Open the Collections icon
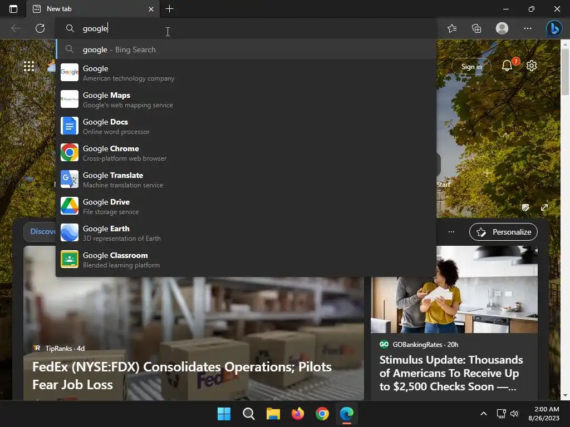This screenshot has width=570, height=427. pyautogui.click(x=476, y=28)
